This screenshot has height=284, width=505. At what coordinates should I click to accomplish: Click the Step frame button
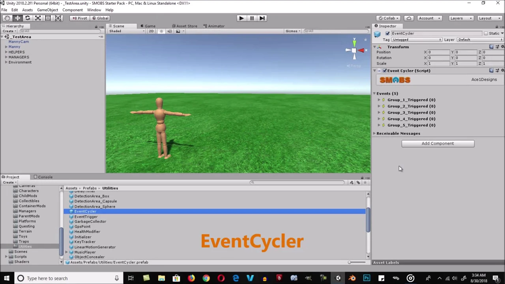(x=262, y=18)
